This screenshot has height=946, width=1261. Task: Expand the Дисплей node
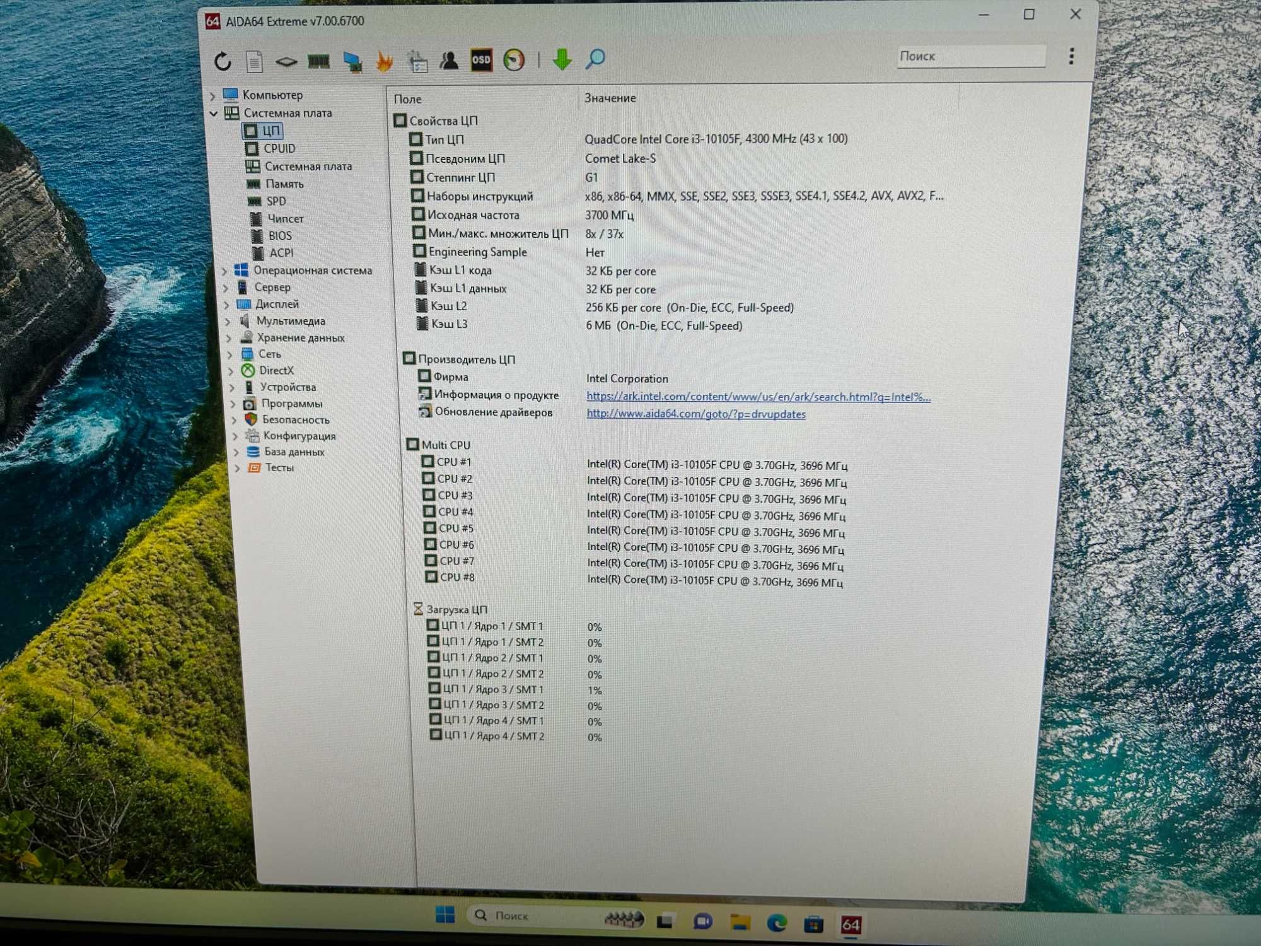click(227, 305)
